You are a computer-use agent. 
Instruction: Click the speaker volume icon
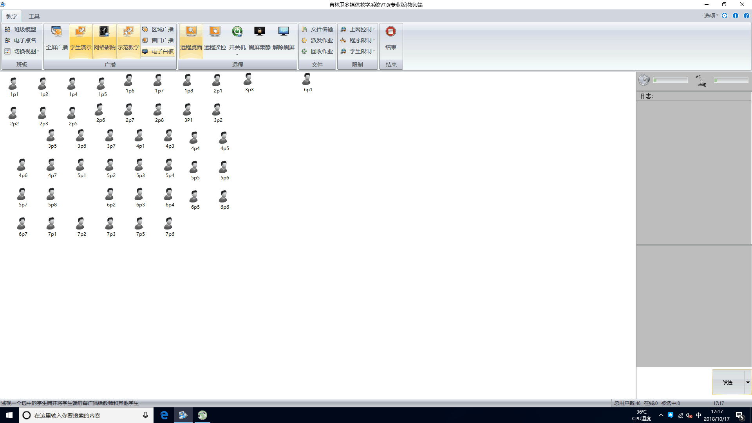[644, 80]
